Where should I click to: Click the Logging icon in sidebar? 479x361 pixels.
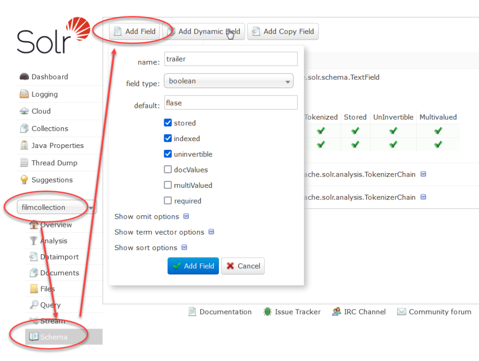tap(24, 94)
